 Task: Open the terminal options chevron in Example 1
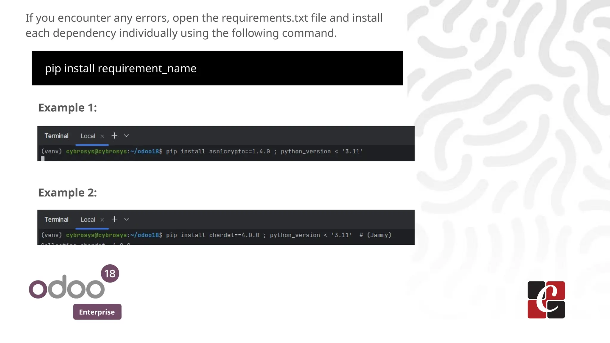point(127,136)
